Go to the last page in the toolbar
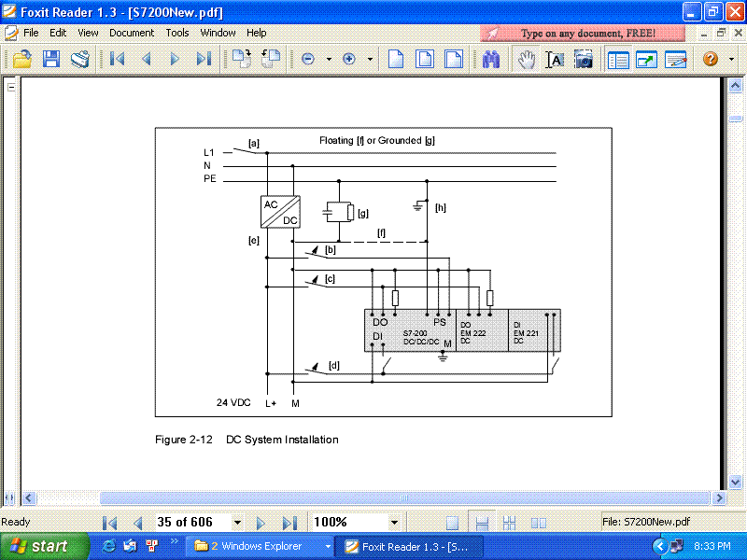Image resolution: width=747 pixels, height=560 pixels. tap(204, 59)
